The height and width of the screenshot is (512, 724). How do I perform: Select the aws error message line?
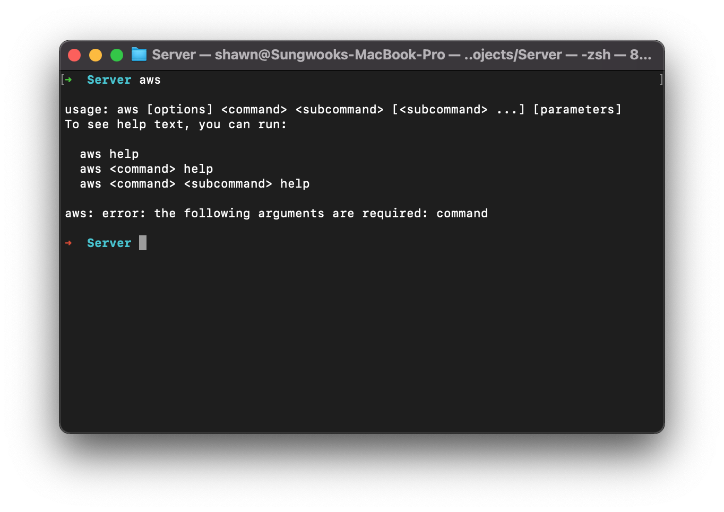pos(276,213)
